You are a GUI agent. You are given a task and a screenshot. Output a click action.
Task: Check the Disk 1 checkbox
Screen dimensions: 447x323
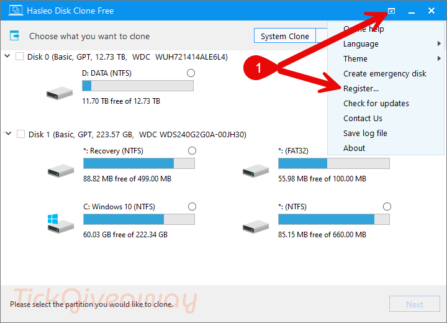click(x=20, y=134)
